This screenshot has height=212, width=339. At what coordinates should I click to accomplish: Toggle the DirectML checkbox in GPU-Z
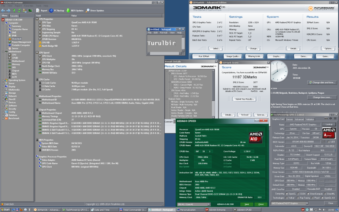coord(325,194)
